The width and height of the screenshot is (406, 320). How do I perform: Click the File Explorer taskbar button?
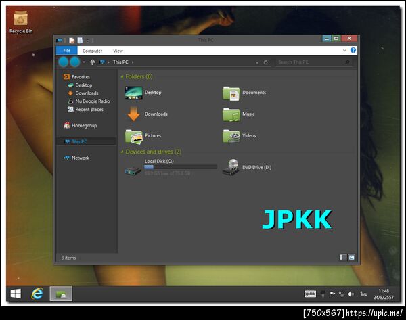(x=61, y=294)
